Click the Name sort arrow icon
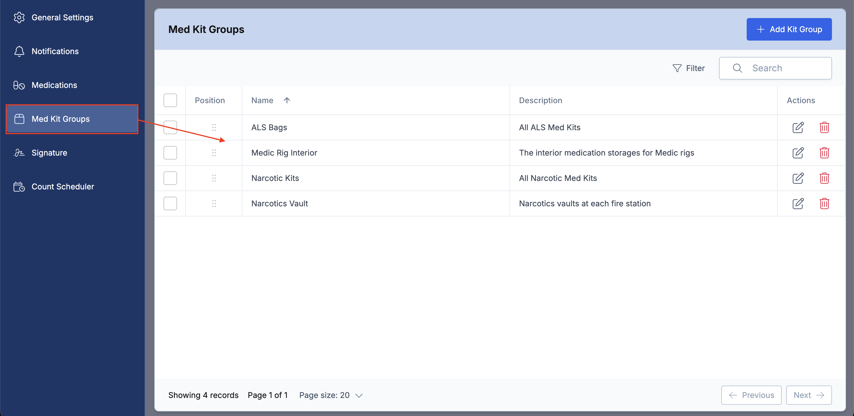The height and width of the screenshot is (416, 854). point(287,100)
